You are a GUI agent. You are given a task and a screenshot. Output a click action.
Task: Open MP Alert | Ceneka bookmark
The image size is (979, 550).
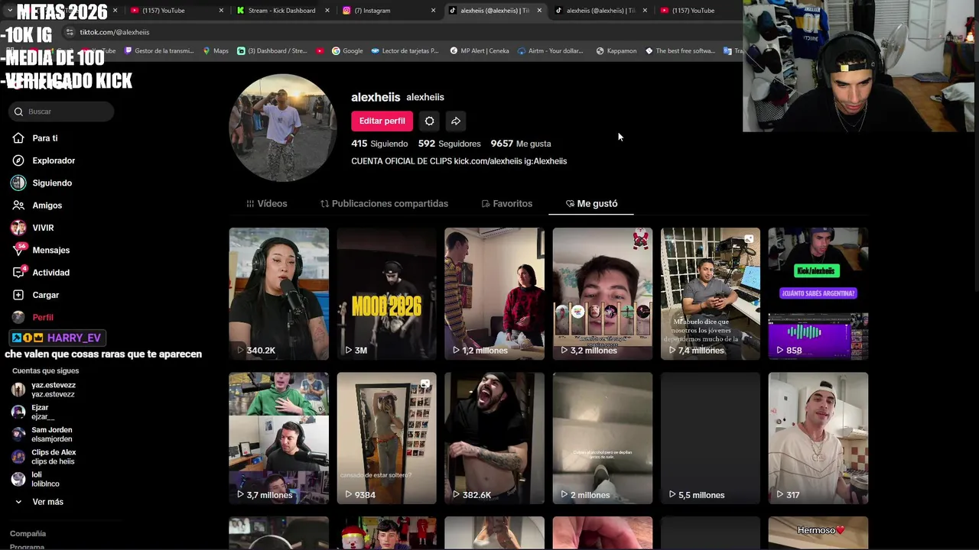[x=480, y=51]
